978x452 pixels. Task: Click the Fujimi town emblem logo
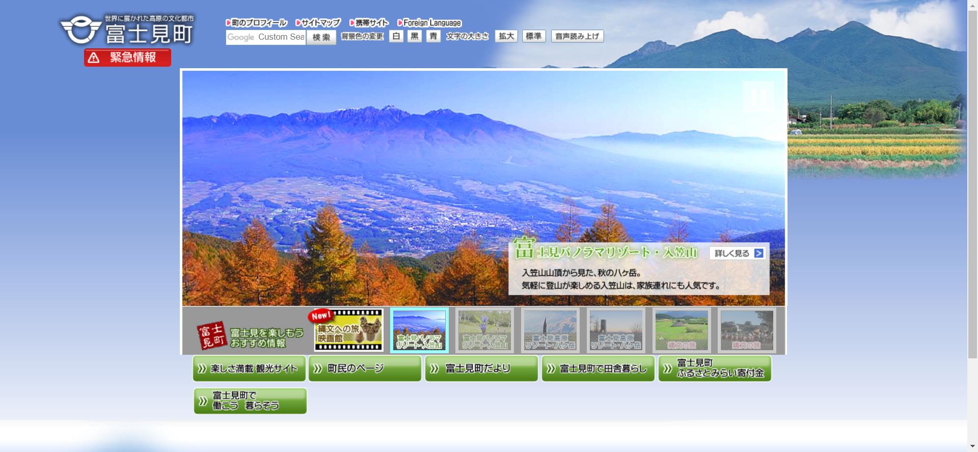pos(80,30)
